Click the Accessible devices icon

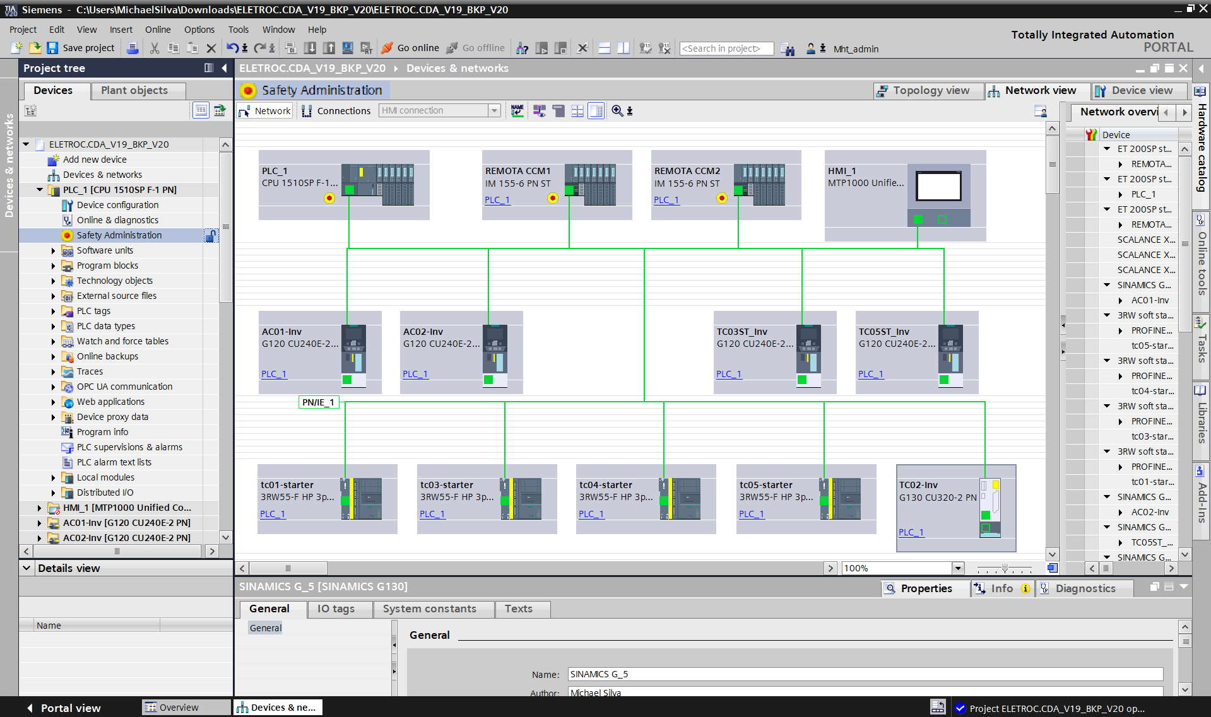(523, 48)
